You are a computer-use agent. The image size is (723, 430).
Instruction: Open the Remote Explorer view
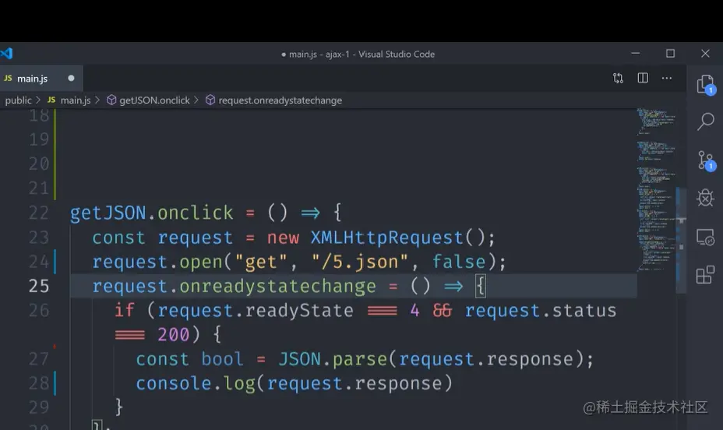pos(706,238)
